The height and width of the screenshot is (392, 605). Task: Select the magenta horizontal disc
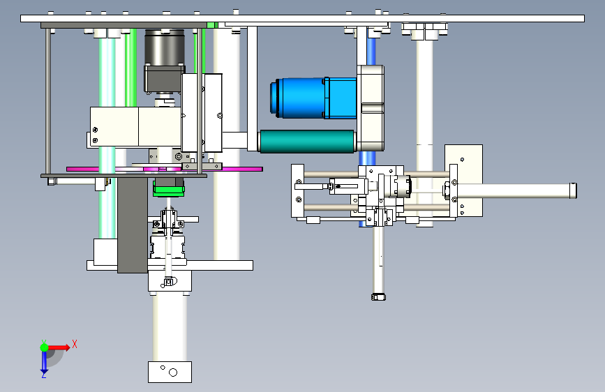pyautogui.click(x=165, y=169)
